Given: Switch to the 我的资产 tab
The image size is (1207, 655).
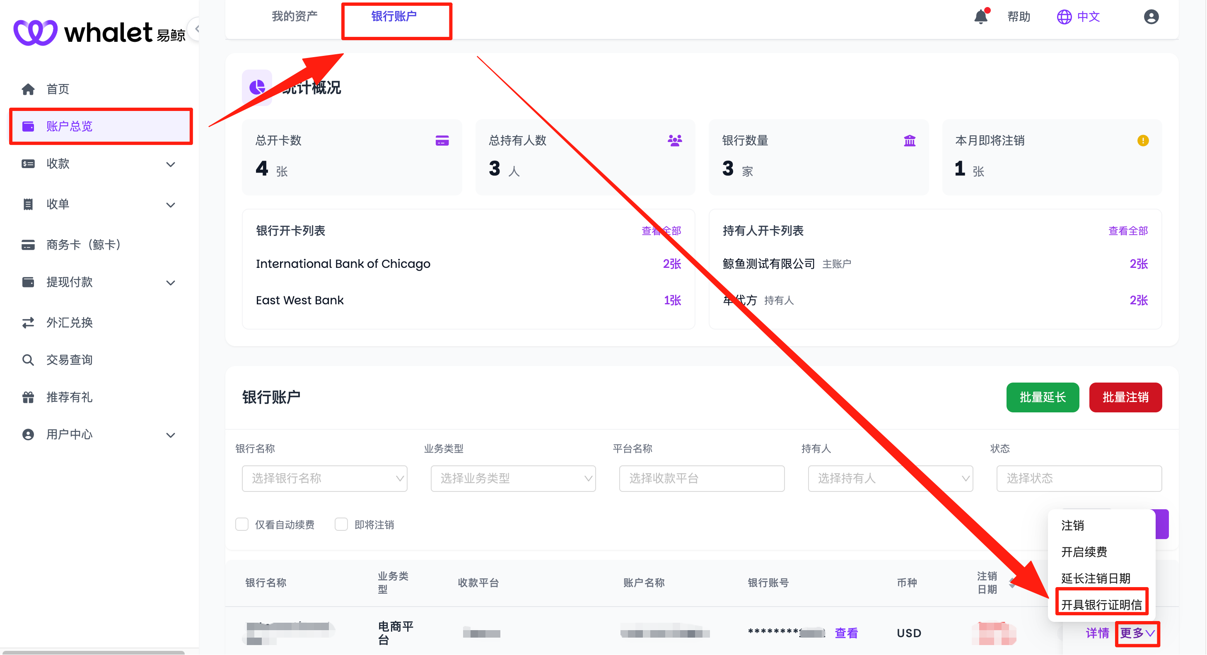Looking at the screenshot, I should [x=294, y=15].
